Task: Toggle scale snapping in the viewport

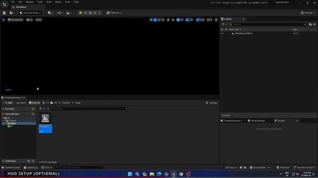Action: pos(198,20)
